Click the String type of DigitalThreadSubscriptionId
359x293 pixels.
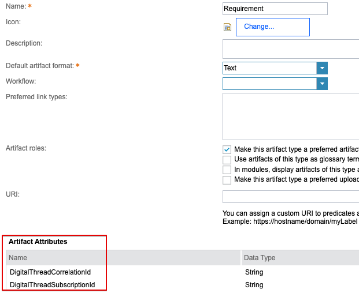[x=254, y=285]
